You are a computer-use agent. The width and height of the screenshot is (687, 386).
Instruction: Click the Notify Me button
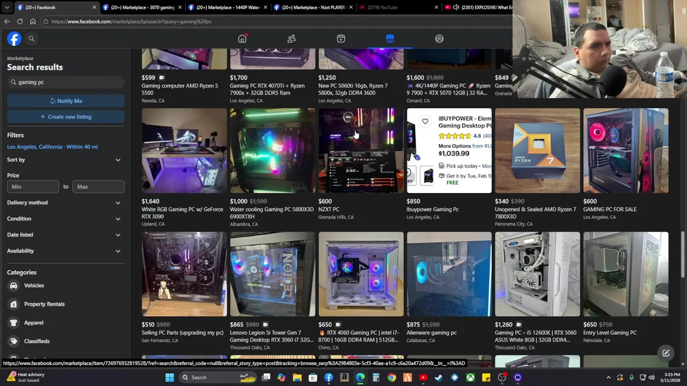(x=65, y=101)
